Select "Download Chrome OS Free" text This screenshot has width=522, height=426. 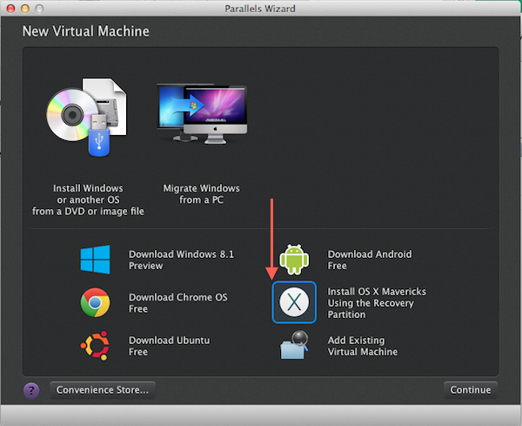click(x=178, y=303)
